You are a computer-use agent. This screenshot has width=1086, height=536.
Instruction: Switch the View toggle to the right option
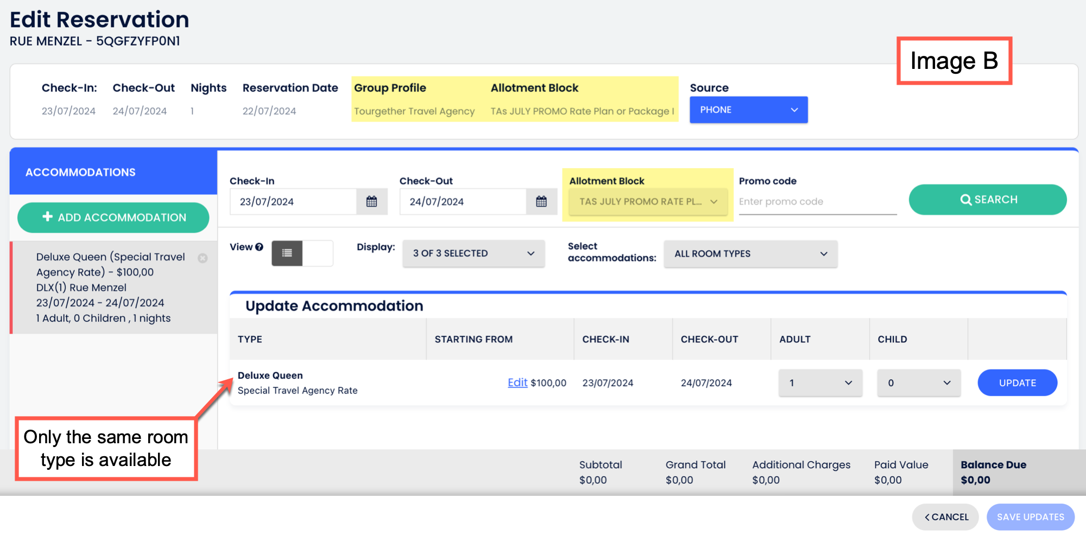coord(318,253)
